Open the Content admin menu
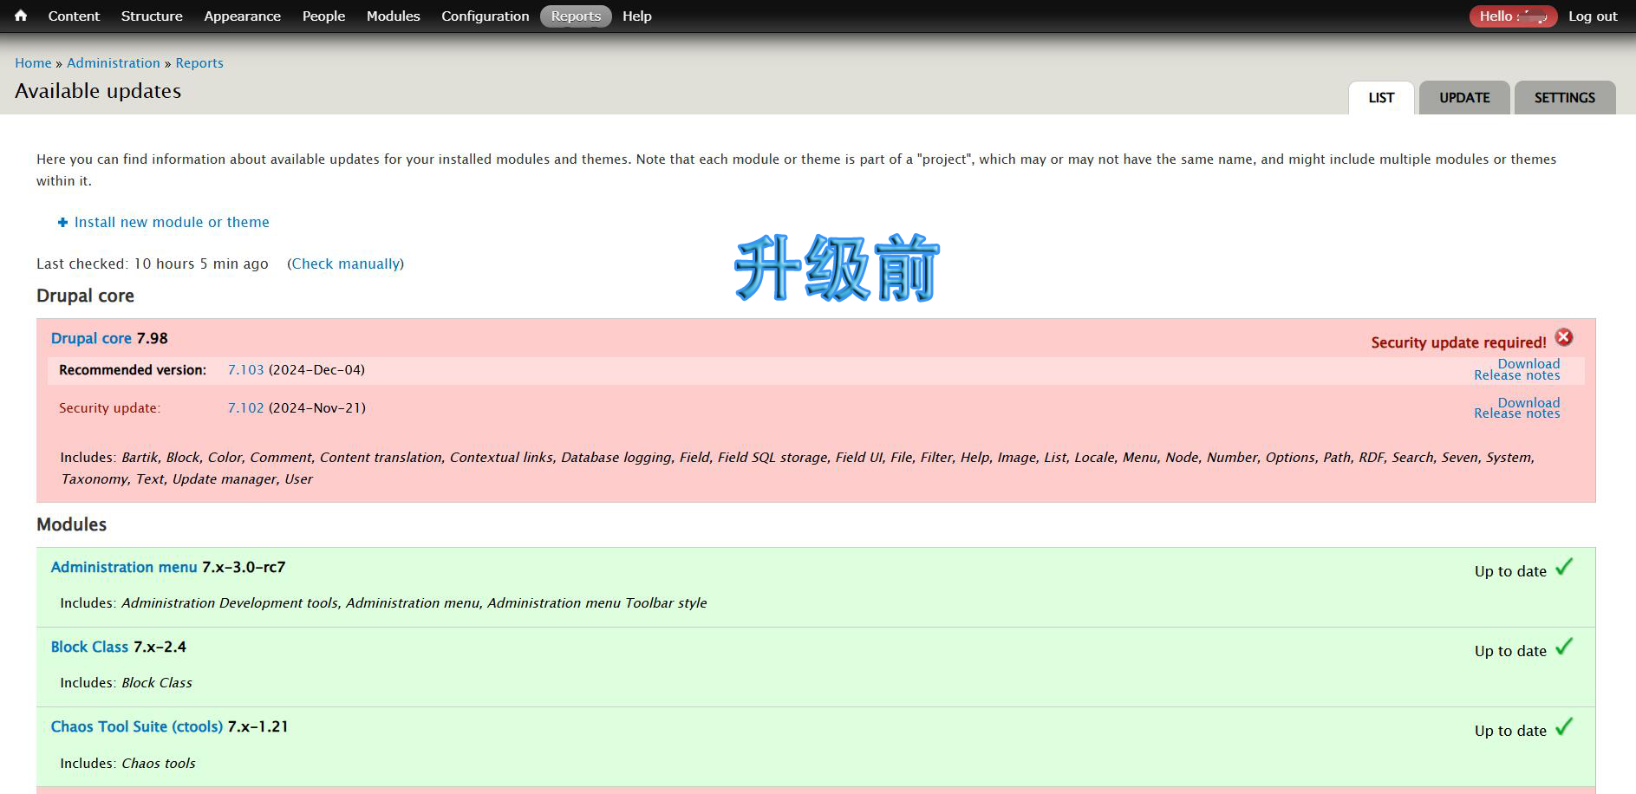 point(74,16)
